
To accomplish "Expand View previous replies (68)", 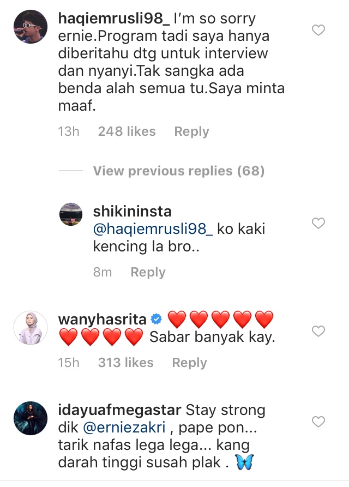I will tap(179, 171).
